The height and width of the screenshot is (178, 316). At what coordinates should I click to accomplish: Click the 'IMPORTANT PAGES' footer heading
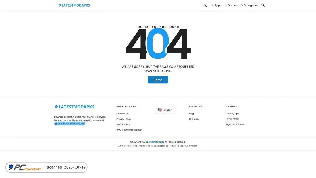click(x=126, y=106)
